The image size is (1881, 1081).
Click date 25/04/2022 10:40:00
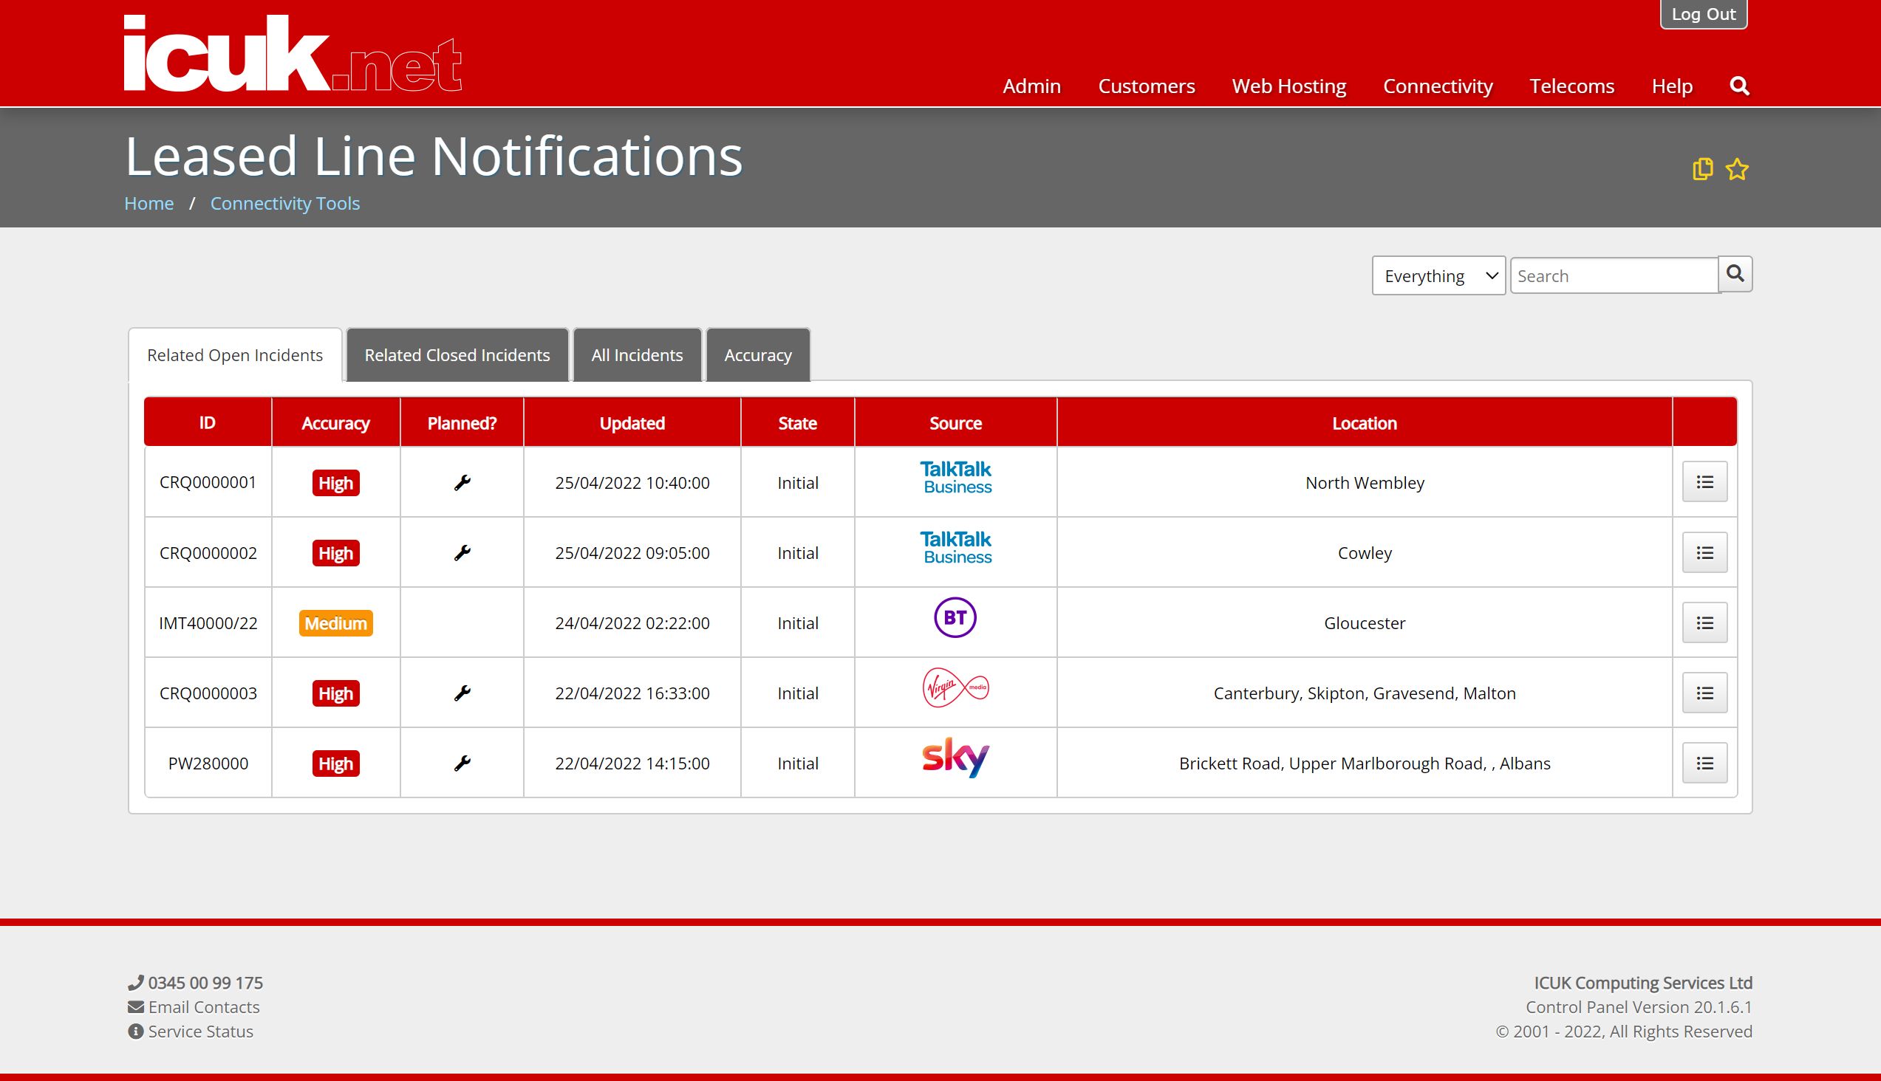coord(632,483)
